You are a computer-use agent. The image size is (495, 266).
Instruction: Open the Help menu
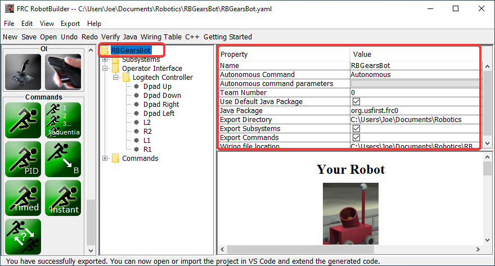[94, 24]
